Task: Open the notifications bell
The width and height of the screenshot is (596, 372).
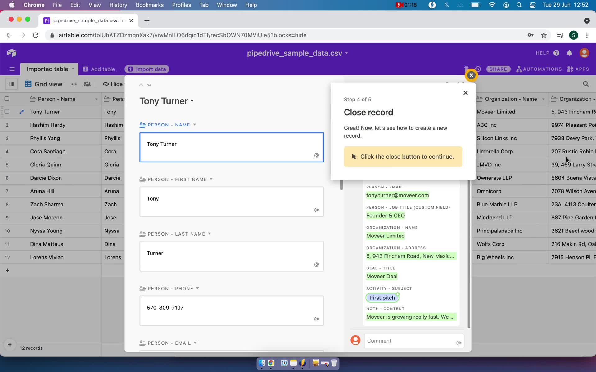Action: (x=569, y=53)
